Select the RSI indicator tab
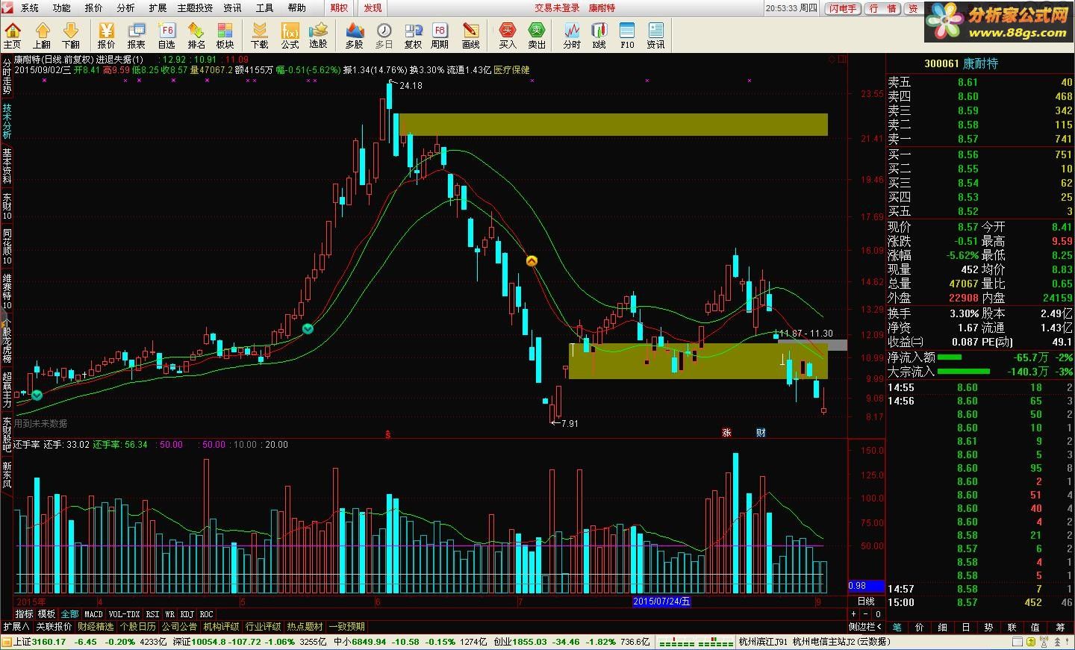Viewport: 1075px width, 650px height. point(152,614)
